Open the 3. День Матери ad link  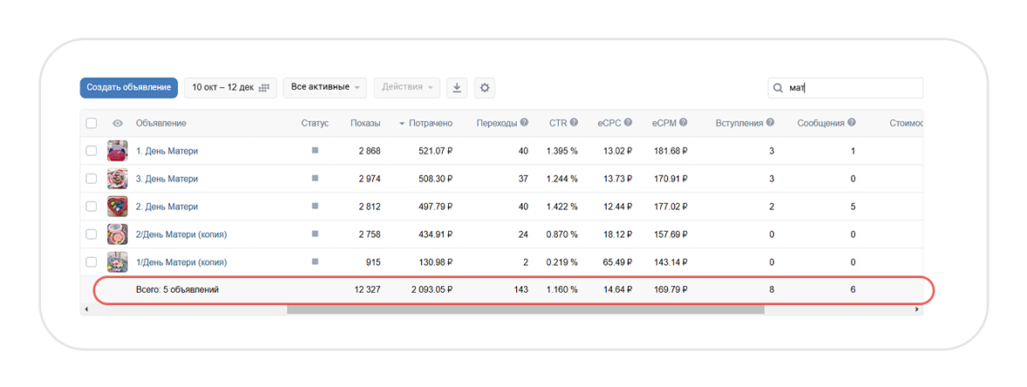(167, 179)
